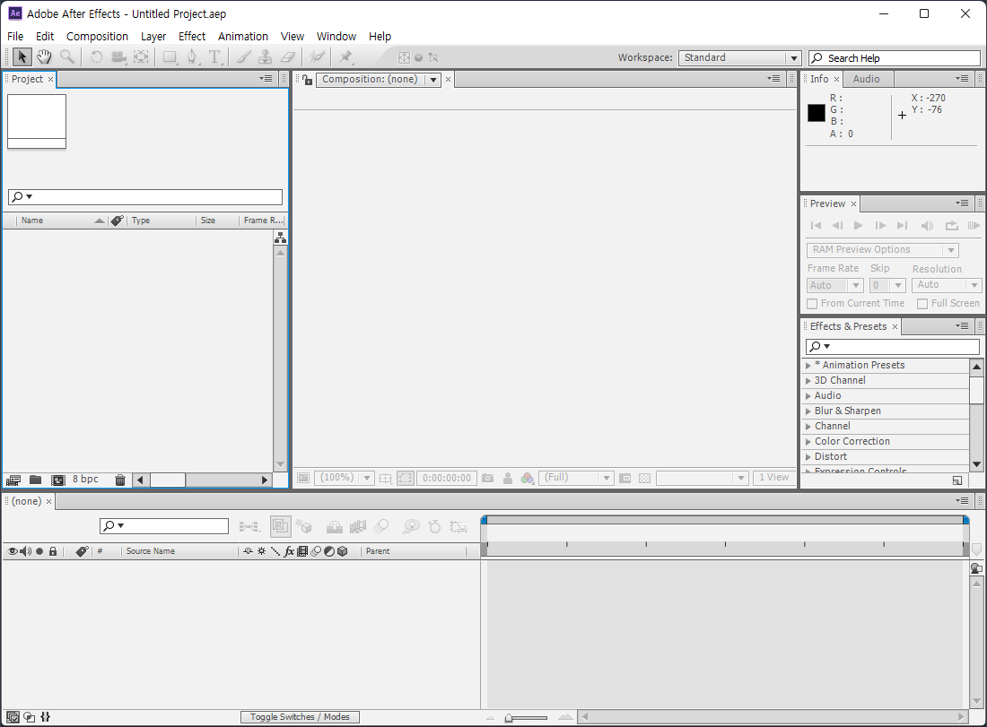Viewport: 987px width, 727px height.
Task: Click the 1 View layout button
Action: point(773,478)
